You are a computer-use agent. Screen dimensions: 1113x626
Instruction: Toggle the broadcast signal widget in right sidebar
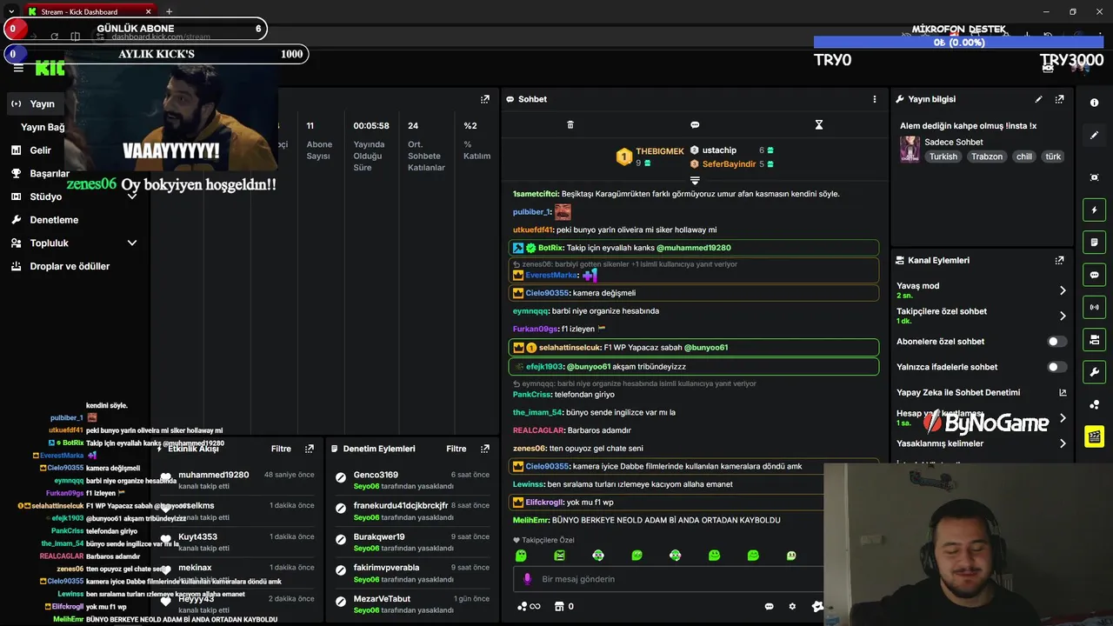point(1094,307)
